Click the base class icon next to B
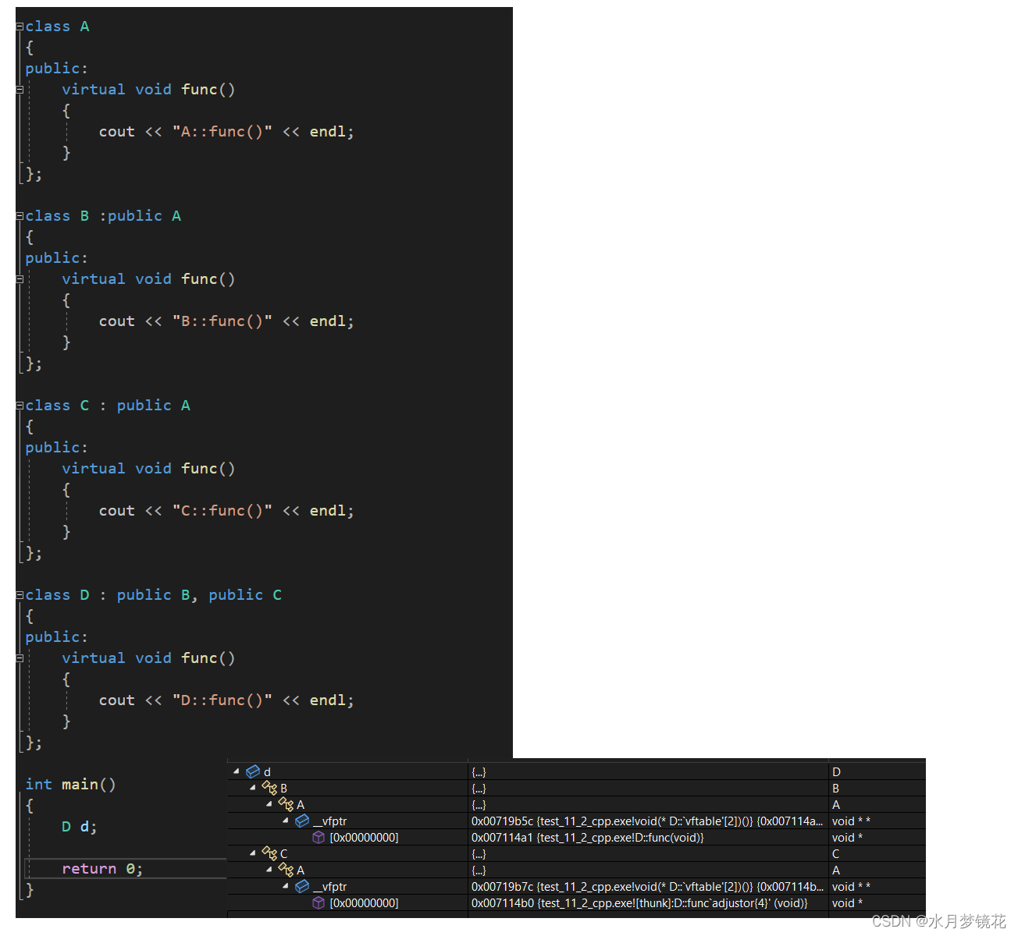1018x936 pixels. pos(269,788)
